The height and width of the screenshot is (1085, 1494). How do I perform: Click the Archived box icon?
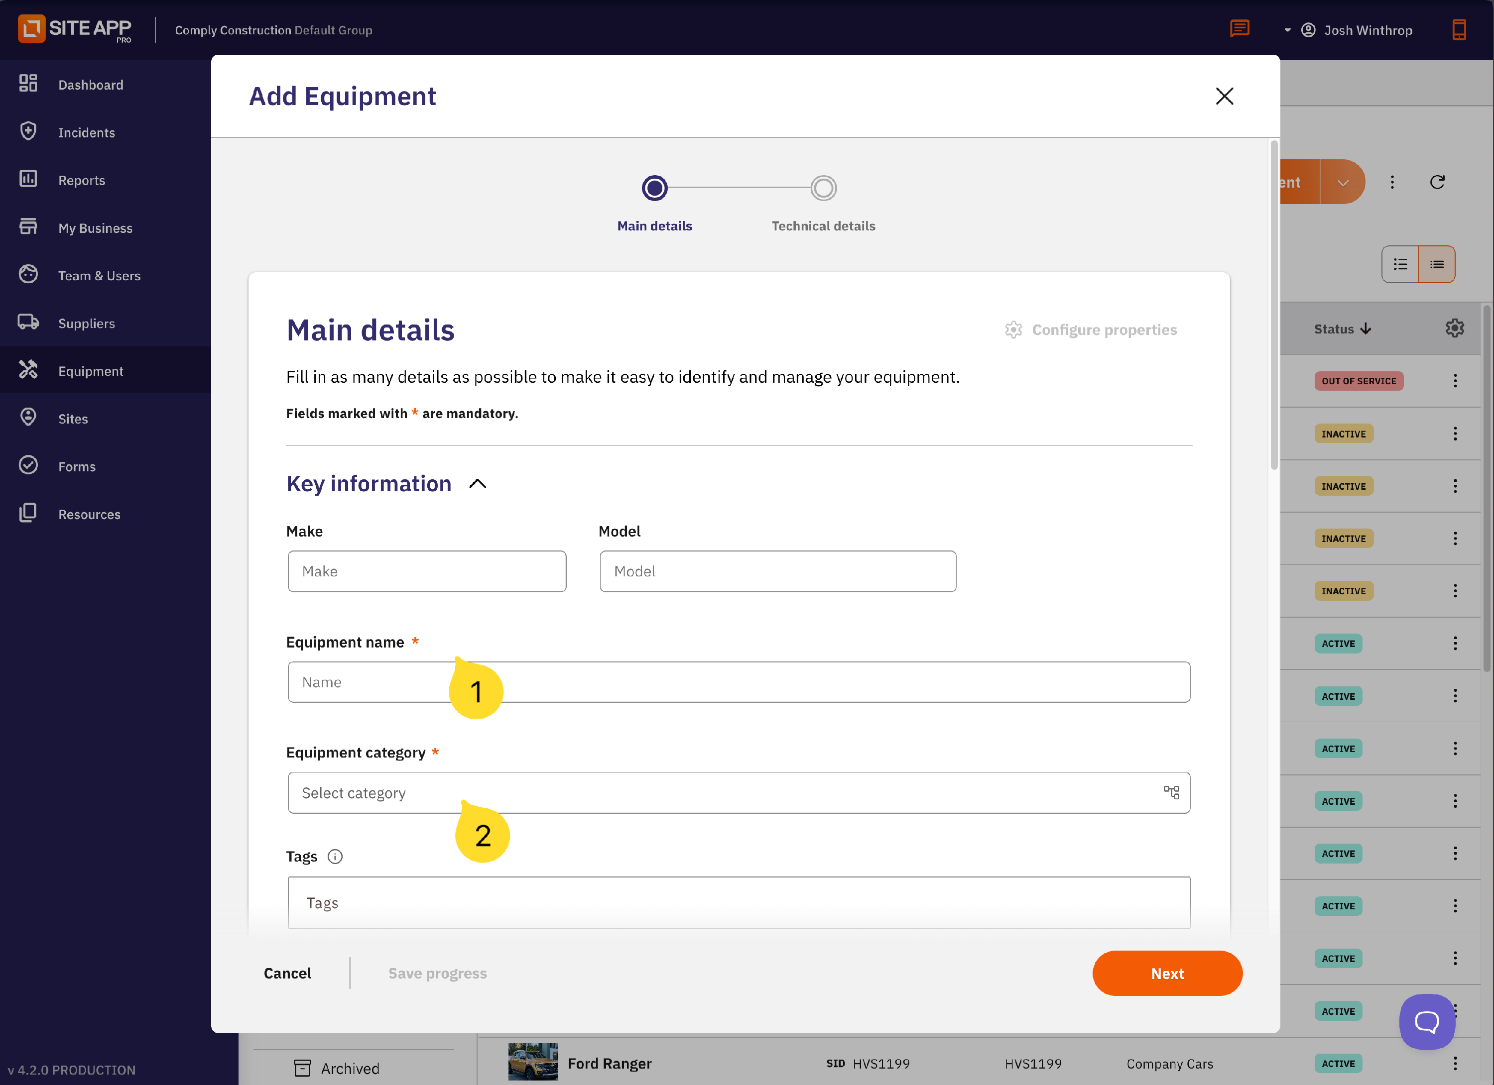[302, 1068]
